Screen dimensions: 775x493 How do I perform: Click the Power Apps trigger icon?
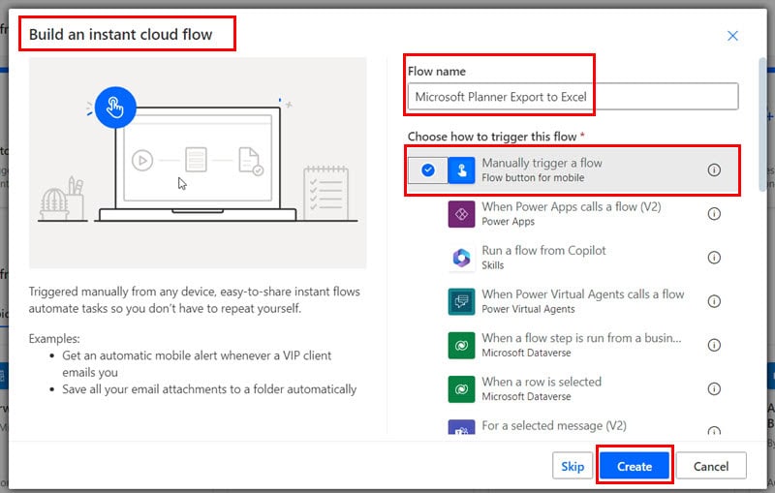(x=461, y=214)
